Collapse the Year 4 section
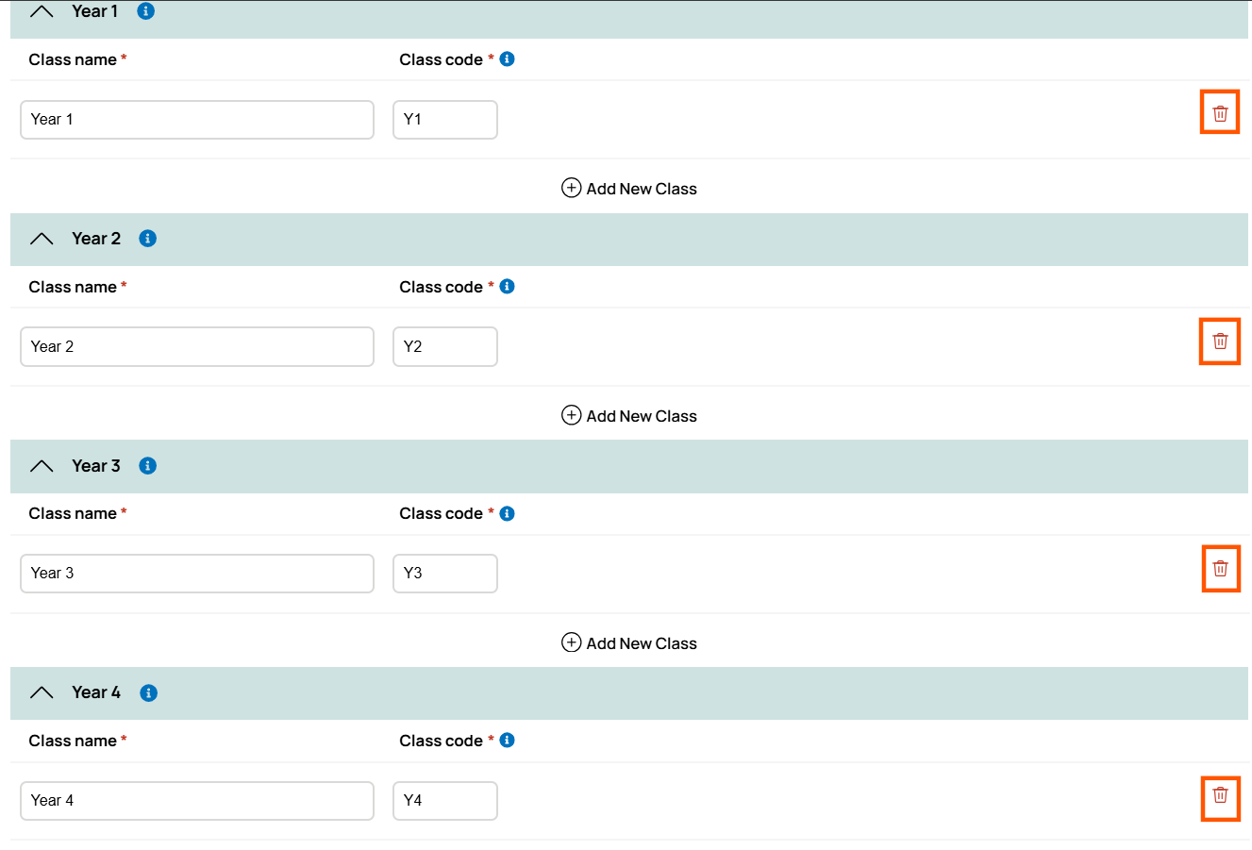Screen dimensions: 1252x850 click(x=42, y=693)
